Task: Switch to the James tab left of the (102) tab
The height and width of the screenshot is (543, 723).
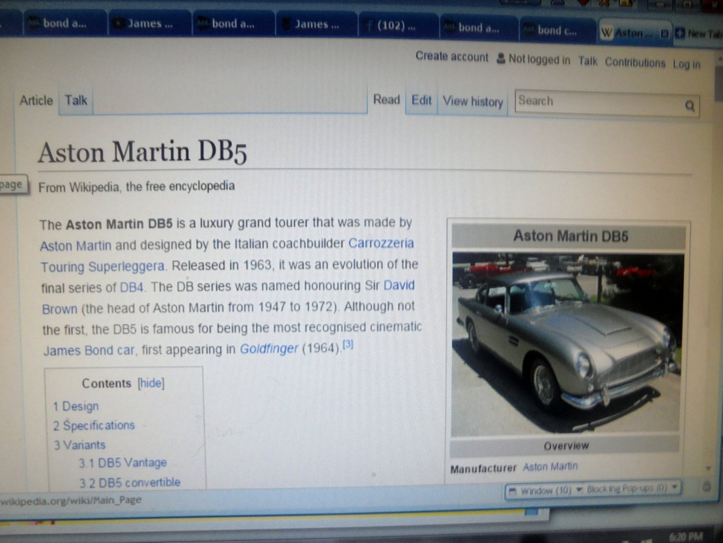Action: click(x=317, y=24)
